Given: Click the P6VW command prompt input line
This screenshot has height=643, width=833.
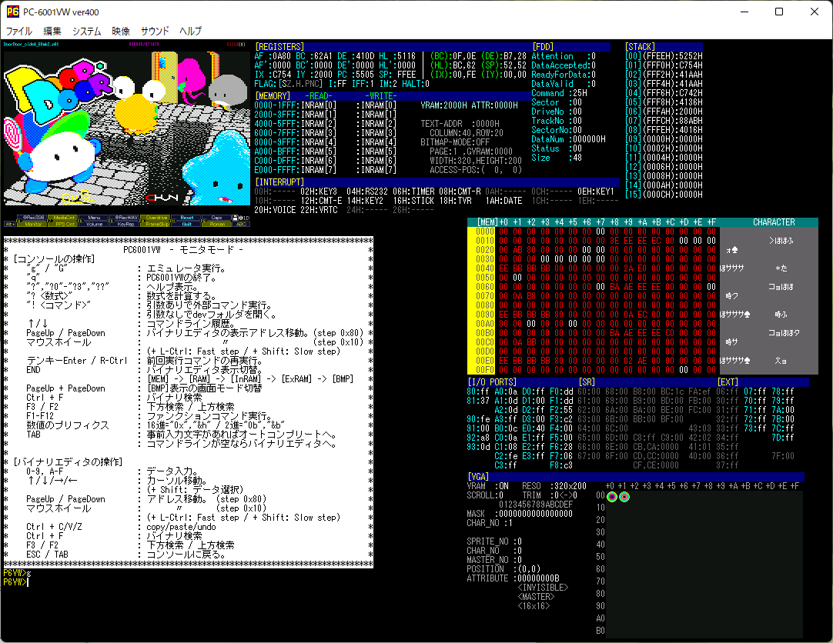Looking at the screenshot, I should (x=31, y=583).
